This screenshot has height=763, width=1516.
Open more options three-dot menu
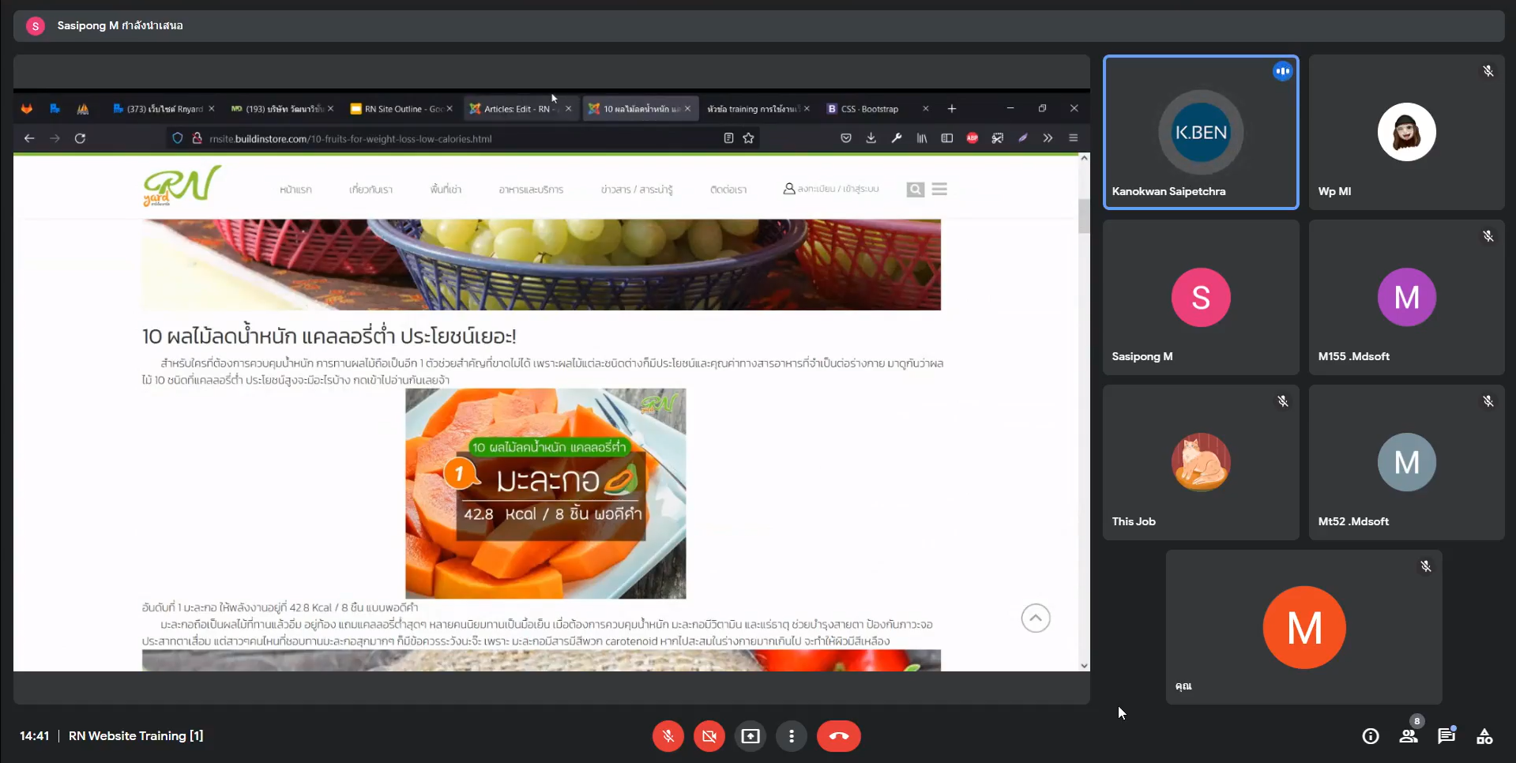coord(791,736)
